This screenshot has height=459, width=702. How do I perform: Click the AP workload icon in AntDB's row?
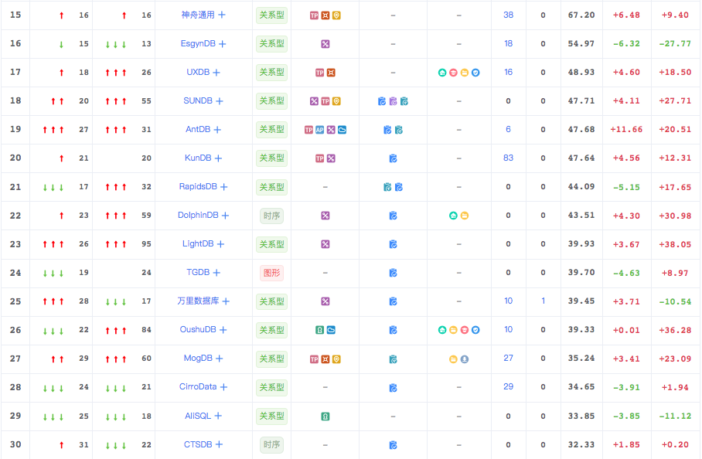319,129
